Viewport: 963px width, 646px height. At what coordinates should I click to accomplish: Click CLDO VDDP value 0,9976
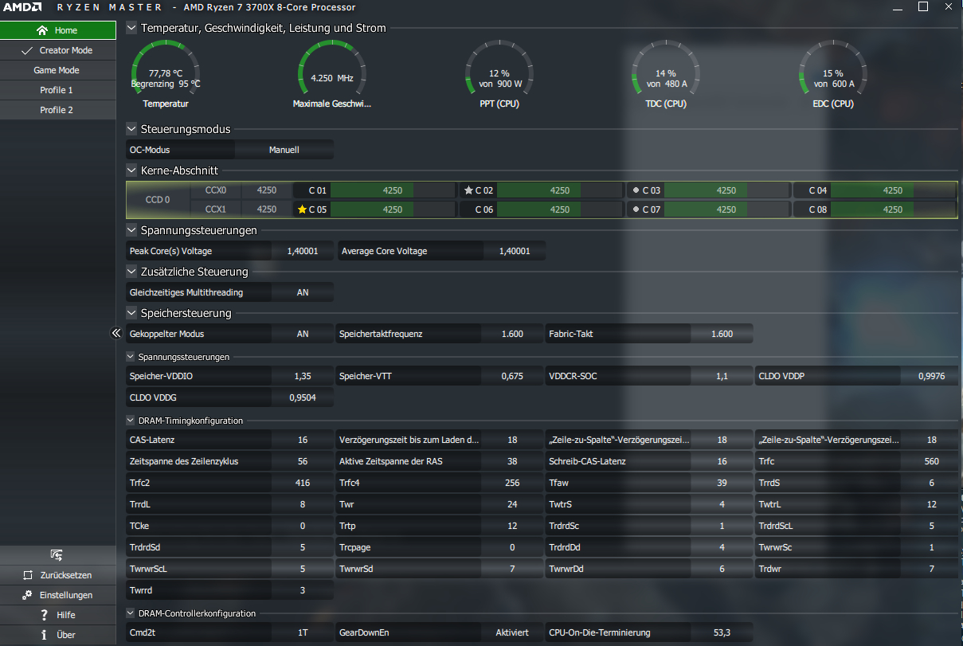pyautogui.click(x=931, y=376)
